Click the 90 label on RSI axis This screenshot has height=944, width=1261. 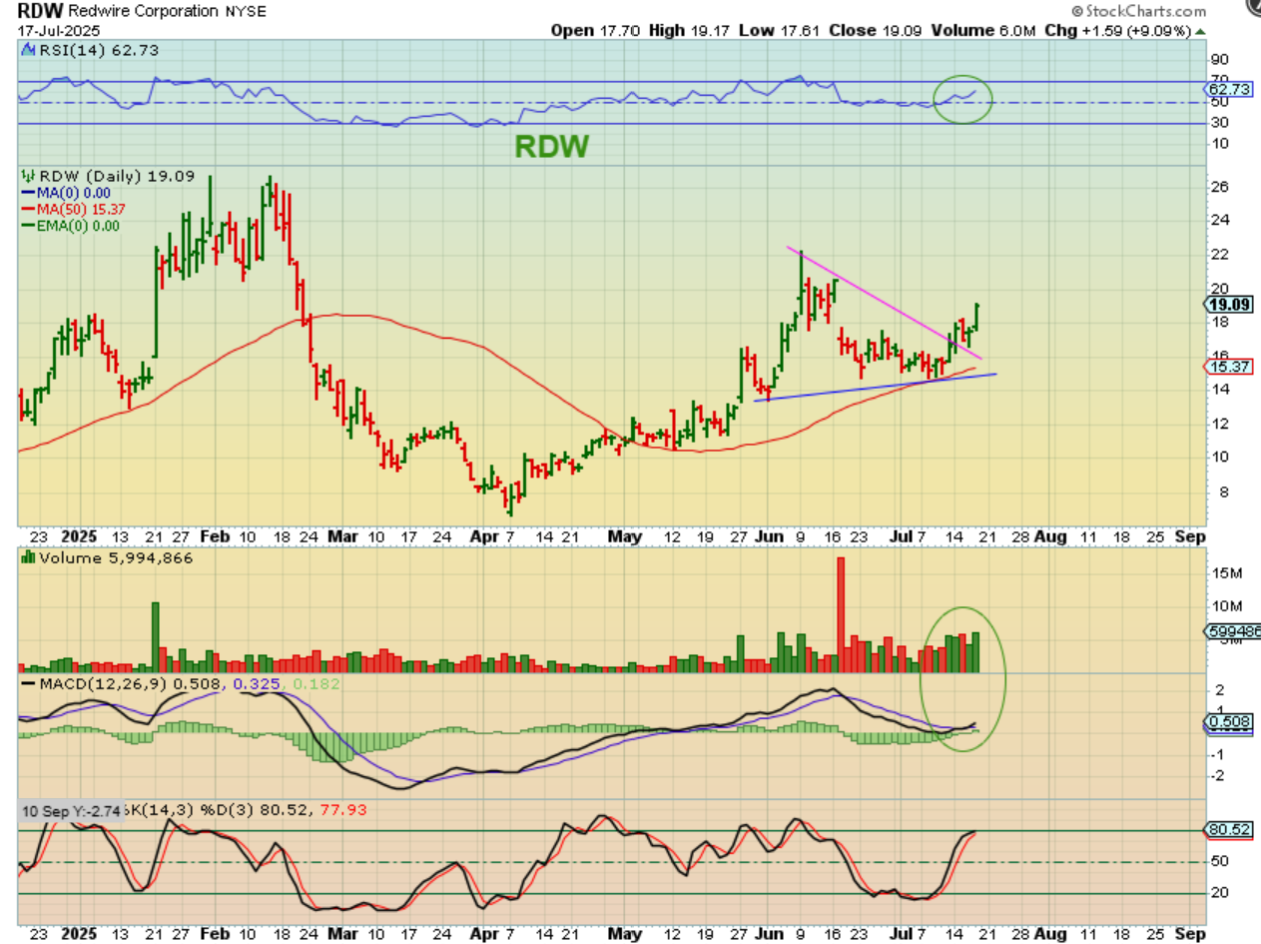[x=1219, y=60]
